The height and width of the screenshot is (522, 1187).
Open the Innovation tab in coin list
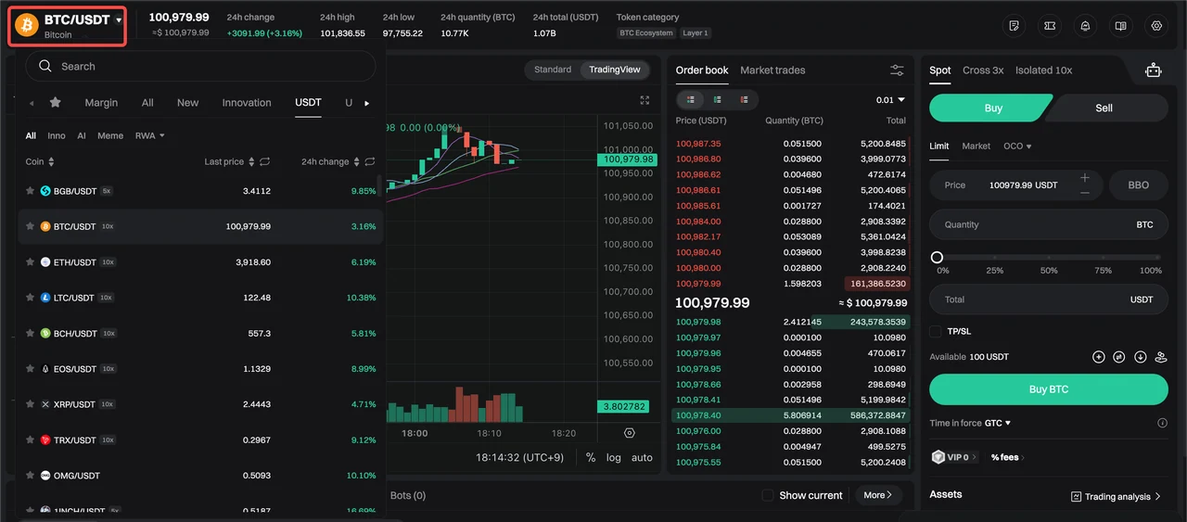click(x=247, y=103)
